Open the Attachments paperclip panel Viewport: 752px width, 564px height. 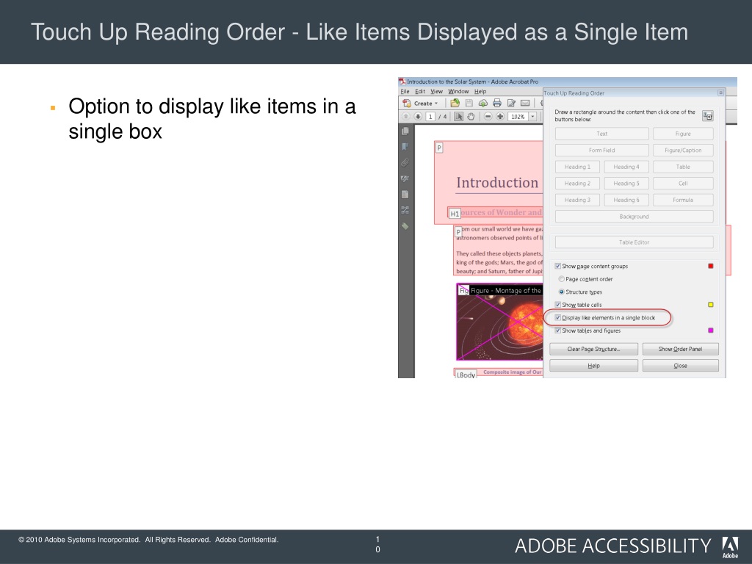(x=405, y=162)
